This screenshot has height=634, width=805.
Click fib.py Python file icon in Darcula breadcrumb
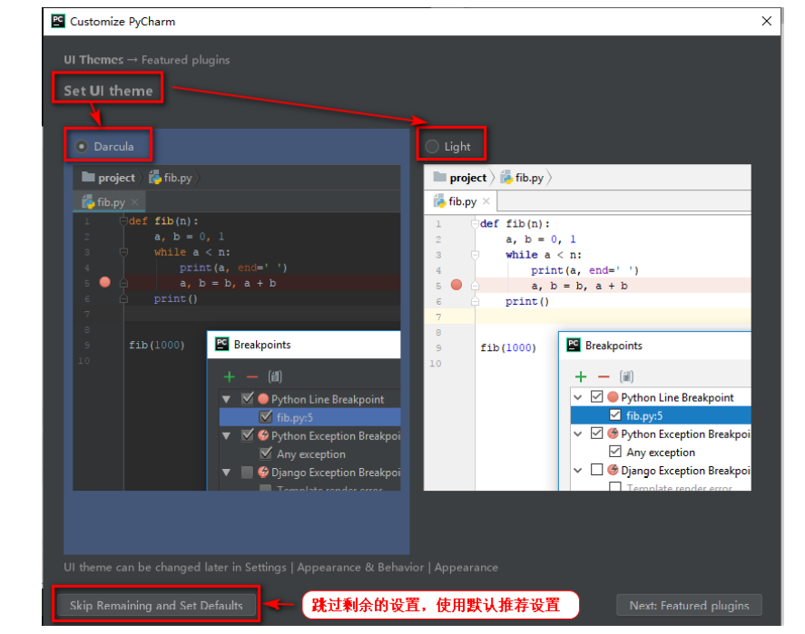155,178
